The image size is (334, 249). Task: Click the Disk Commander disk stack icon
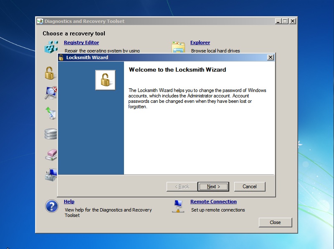(x=51, y=134)
